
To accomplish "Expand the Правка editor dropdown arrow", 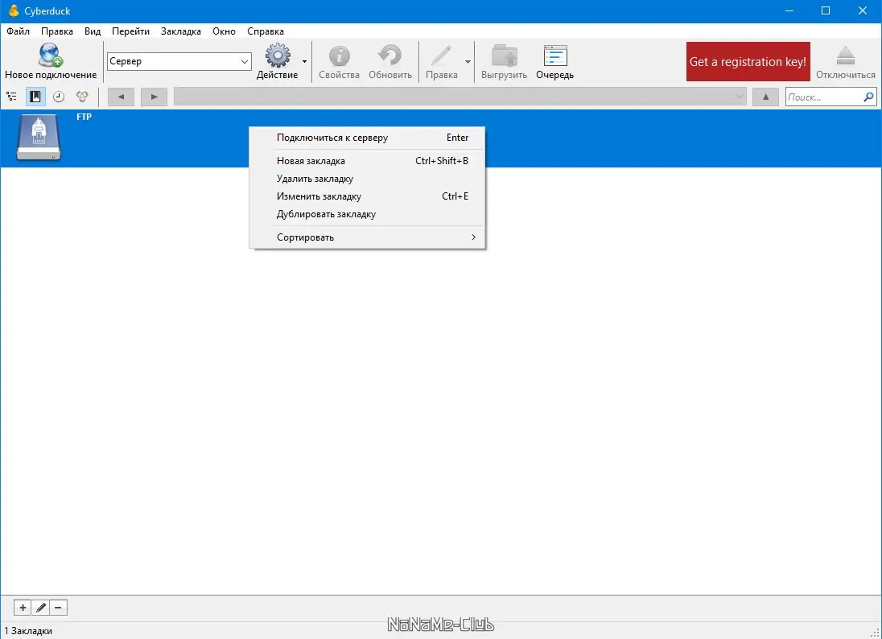I will tap(468, 61).
